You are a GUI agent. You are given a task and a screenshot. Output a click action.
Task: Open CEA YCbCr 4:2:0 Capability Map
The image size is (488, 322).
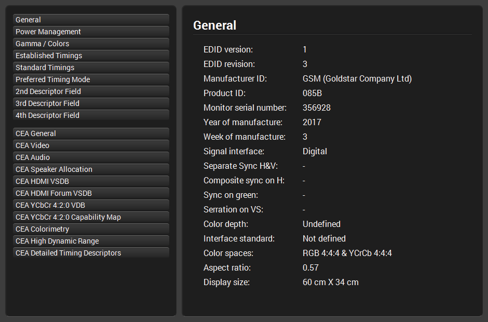(x=91, y=217)
